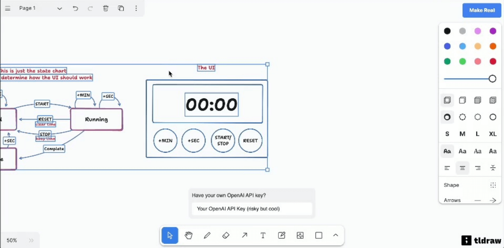Delete the selected shapes with trash icon
The height and width of the screenshot is (248, 504).
(106, 8)
